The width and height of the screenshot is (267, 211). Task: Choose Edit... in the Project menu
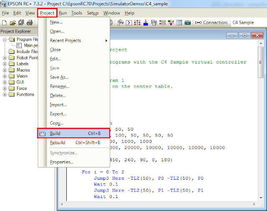(74, 59)
